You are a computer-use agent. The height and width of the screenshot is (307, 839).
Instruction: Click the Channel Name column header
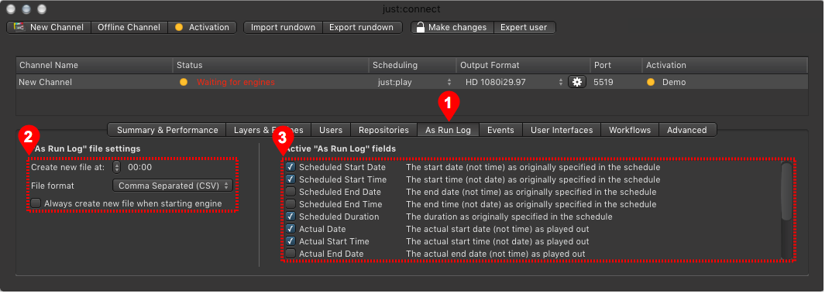(95, 65)
